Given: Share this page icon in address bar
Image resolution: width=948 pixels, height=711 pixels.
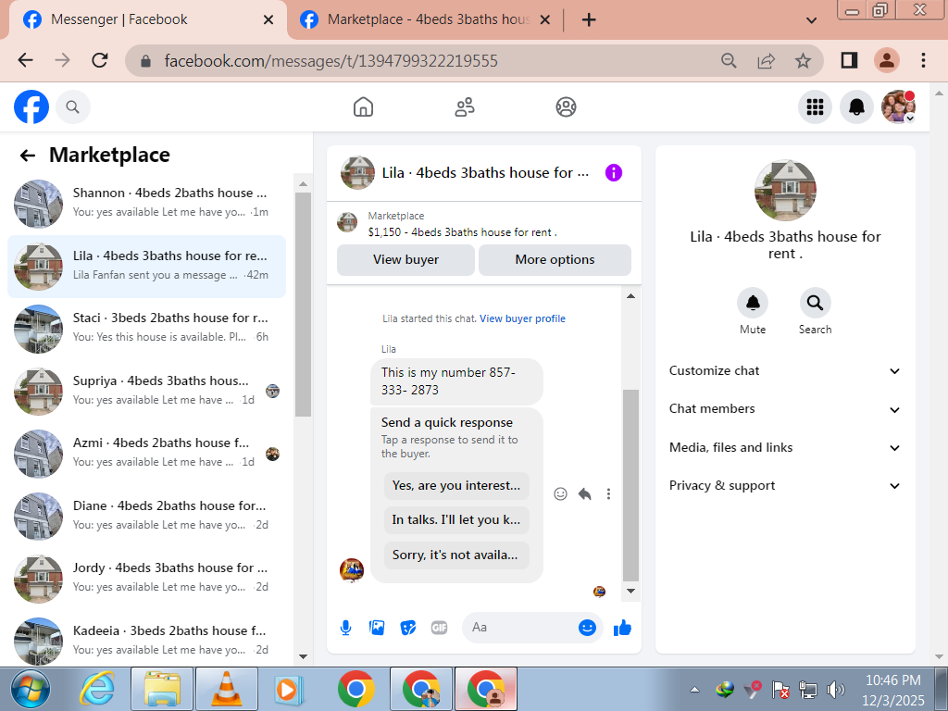Looking at the screenshot, I should 766,60.
